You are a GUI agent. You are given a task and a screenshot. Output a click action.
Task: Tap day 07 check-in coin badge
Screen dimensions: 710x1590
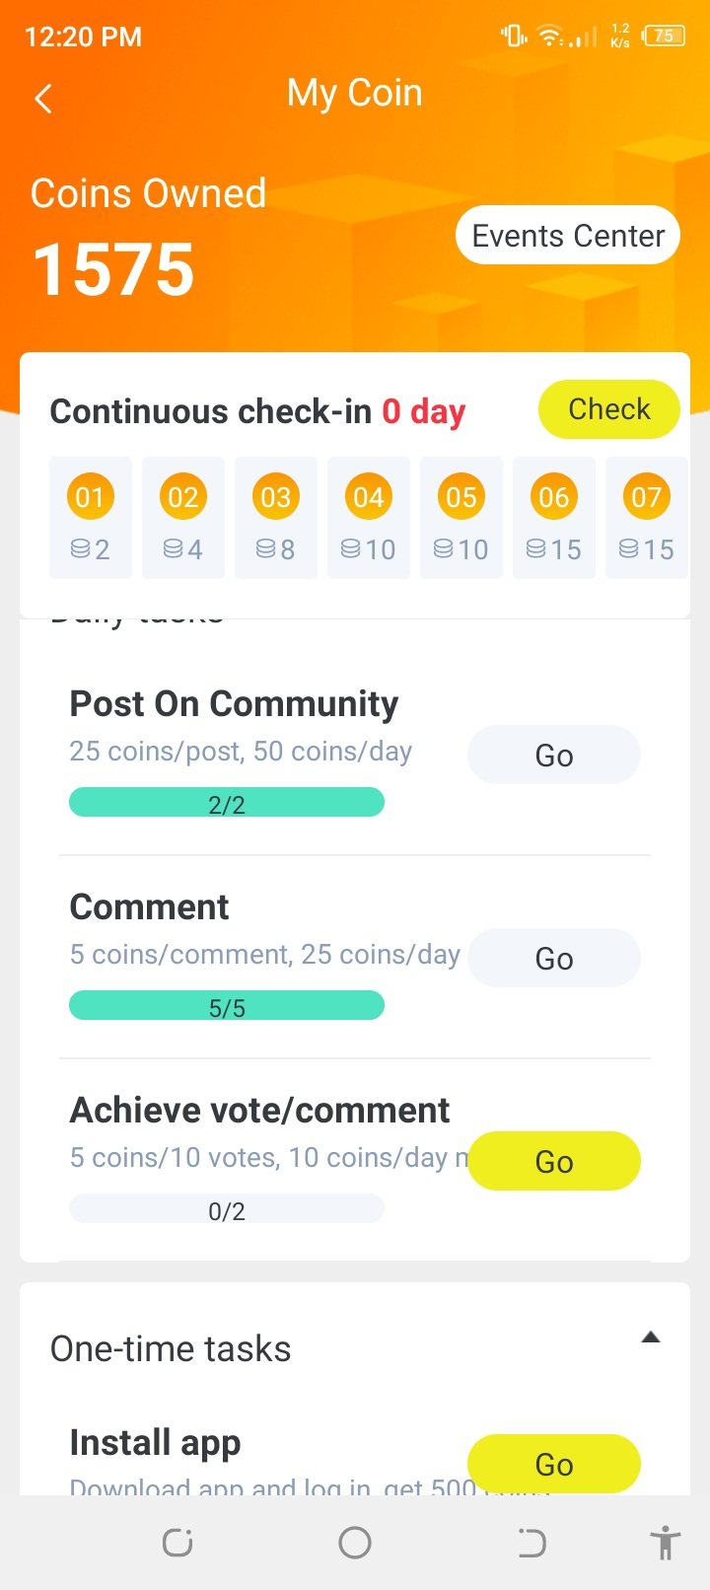[x=646, y=497]
